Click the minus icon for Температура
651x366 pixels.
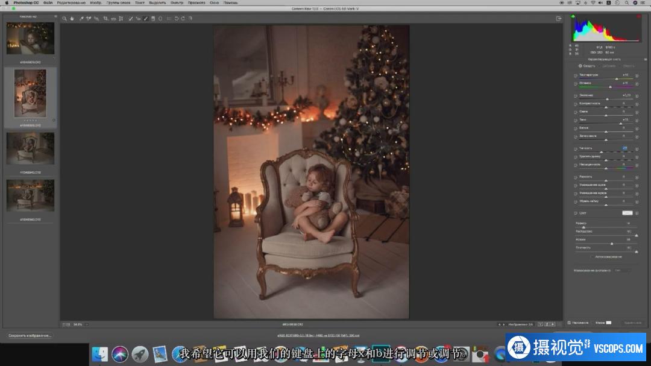(576, 75)
